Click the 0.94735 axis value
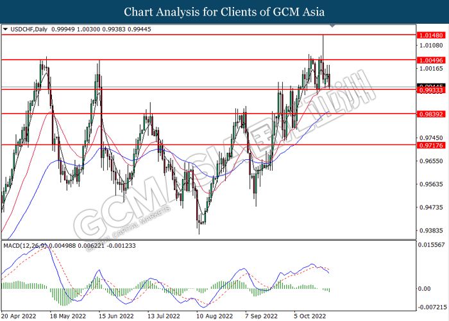Screen dimensions: 449x321 pyautogui.click(x=431, y=207)
